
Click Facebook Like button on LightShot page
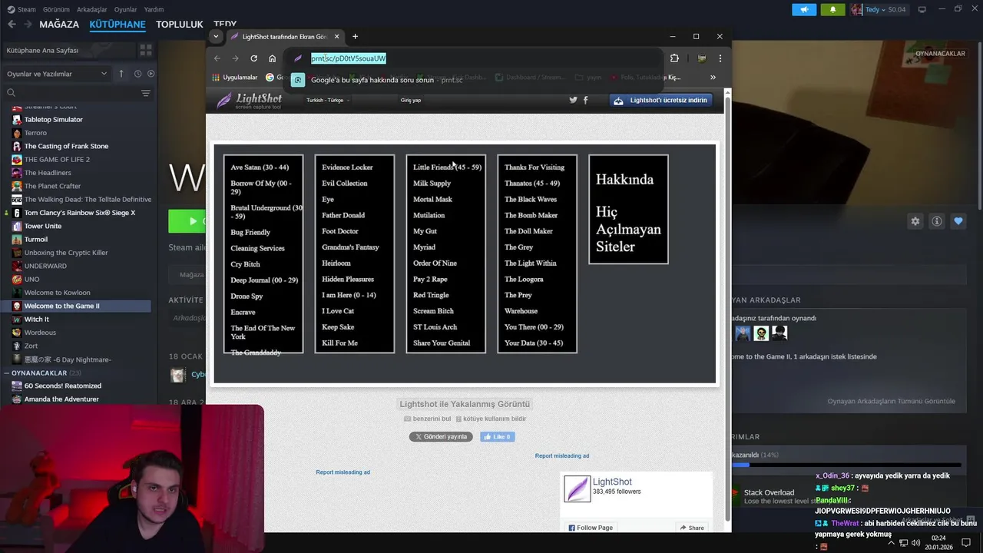(497, 436)
